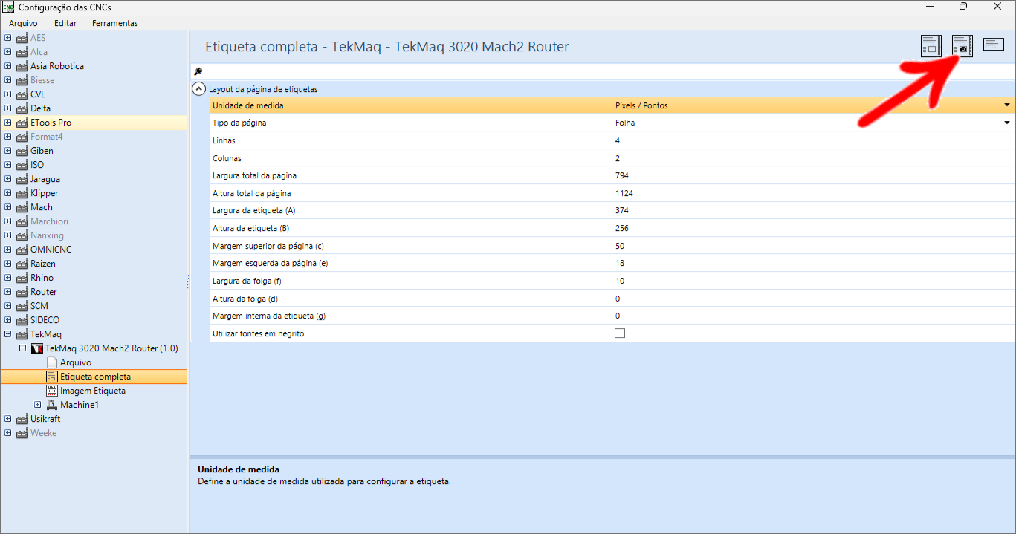Click the property search input field
Image resolution: width=1016 pixels, height=534 pixels.
pos(609,71)
